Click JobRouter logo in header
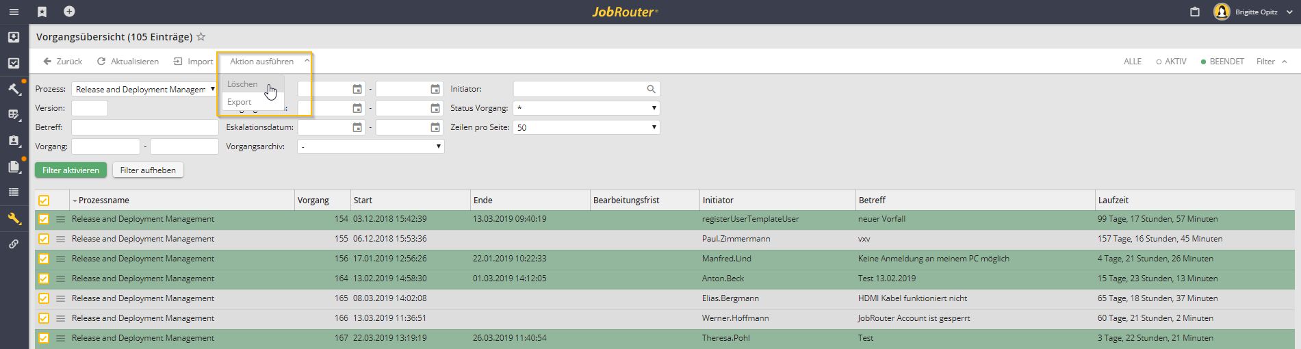The image size is (1301, 349). point(625,12)
